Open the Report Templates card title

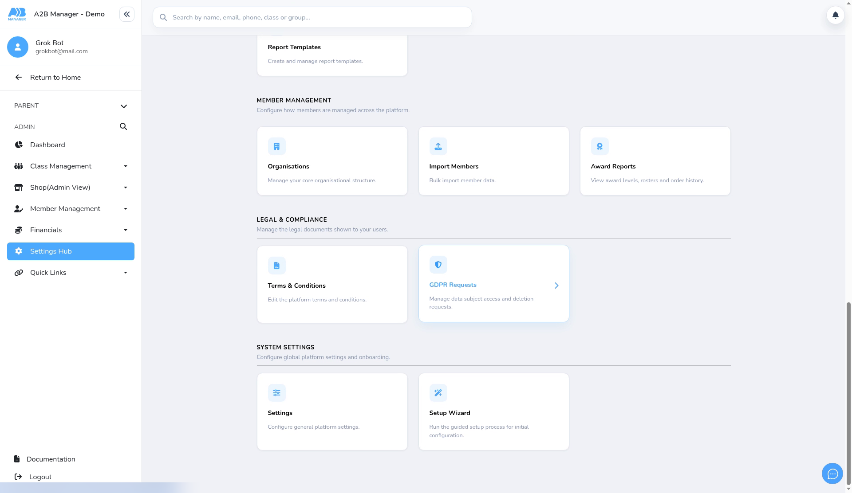coord(294,47)
